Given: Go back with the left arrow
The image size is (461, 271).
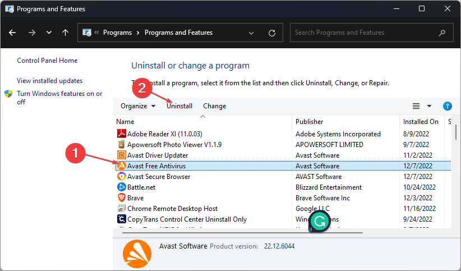Looking at the screenshot, I should pyautogui.click(x=12, y=33).
